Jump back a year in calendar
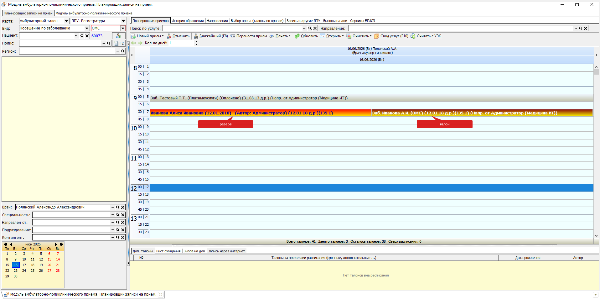The height and width of the screenshot is (300, 600). (5, 244)
